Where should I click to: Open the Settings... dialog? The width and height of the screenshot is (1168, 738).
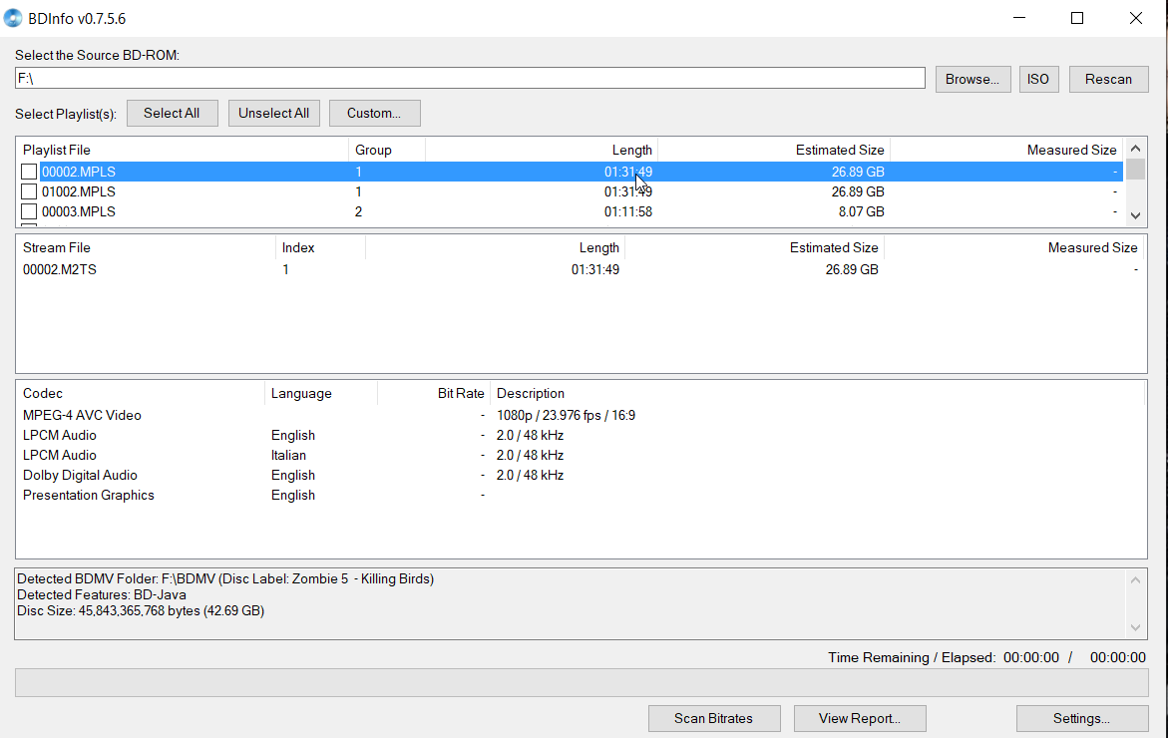coord(1081,719)
